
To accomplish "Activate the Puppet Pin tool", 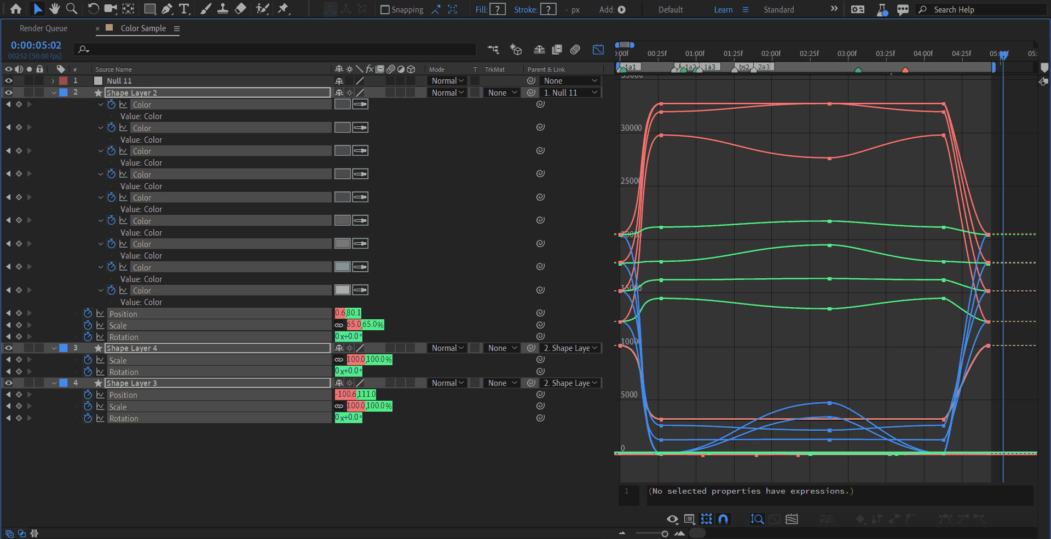I will pos(283,9).
